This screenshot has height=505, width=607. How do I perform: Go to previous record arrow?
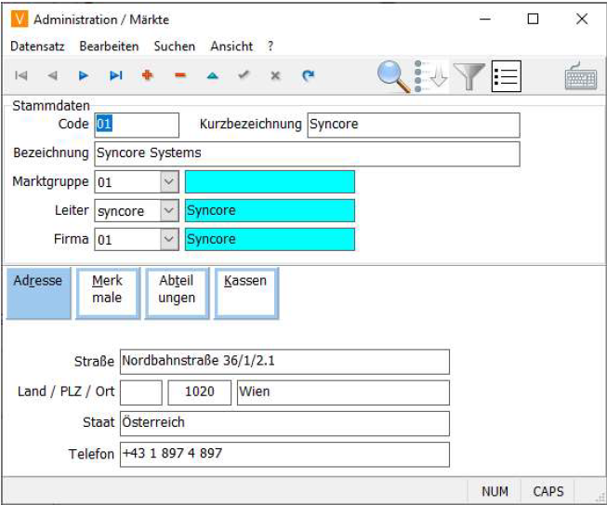point(52,76)
